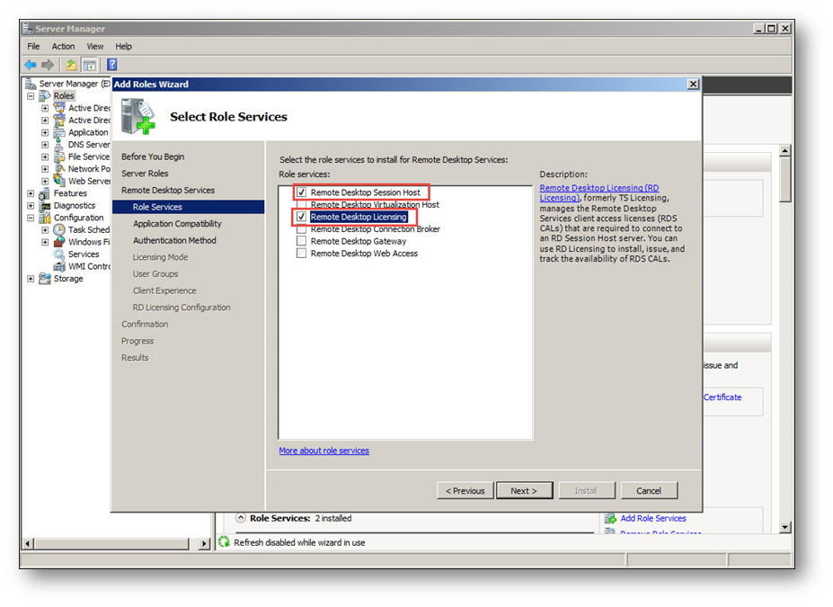Viewport: 833px width, 607px height.
Task: Click the Show/Hide console tree icon
Action: coord(89,65)
